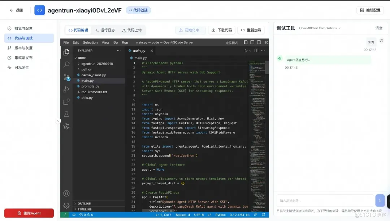Open the Extensions view

66,102
